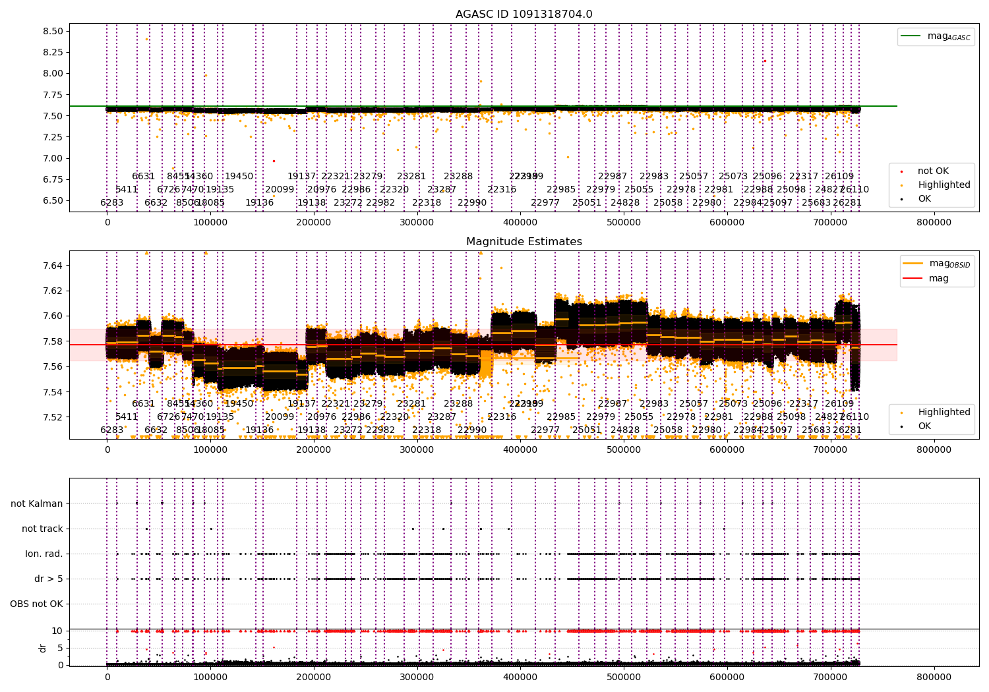Click obsid label 22317 in Magnitude Estimates plot
This screenshot has height=692, width=989.
coord(804,404)
